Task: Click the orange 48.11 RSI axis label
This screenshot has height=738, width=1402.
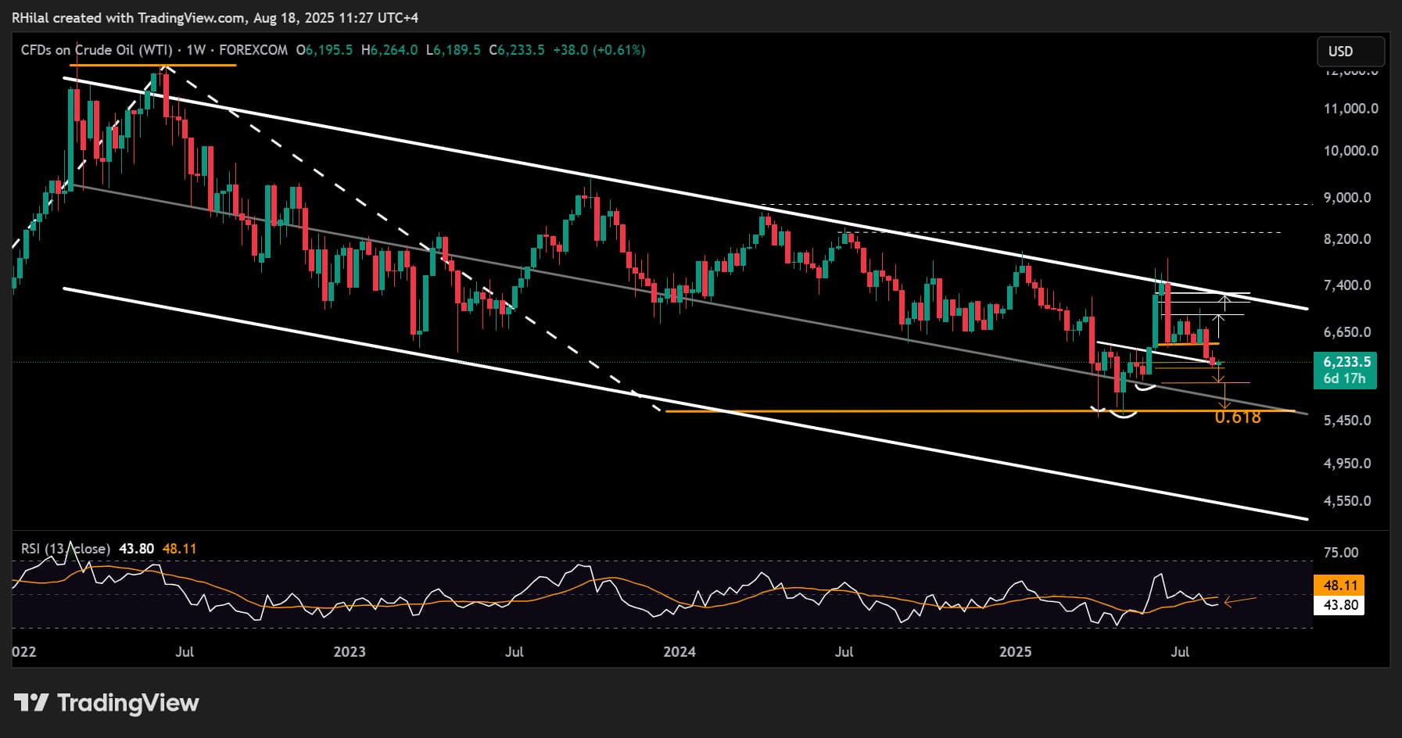Action: click(x=1341, y=586)
